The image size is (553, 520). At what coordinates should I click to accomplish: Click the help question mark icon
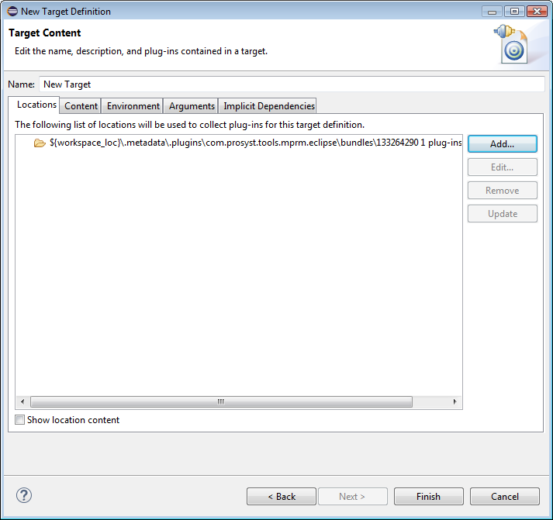click(23, 496)
